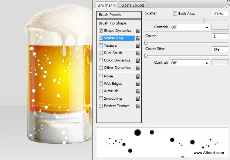Image resolution: width=230 pixels, height=160 pixels.
Task: Click the Count Jitter slider handle
Action: (x=146, y=56)
